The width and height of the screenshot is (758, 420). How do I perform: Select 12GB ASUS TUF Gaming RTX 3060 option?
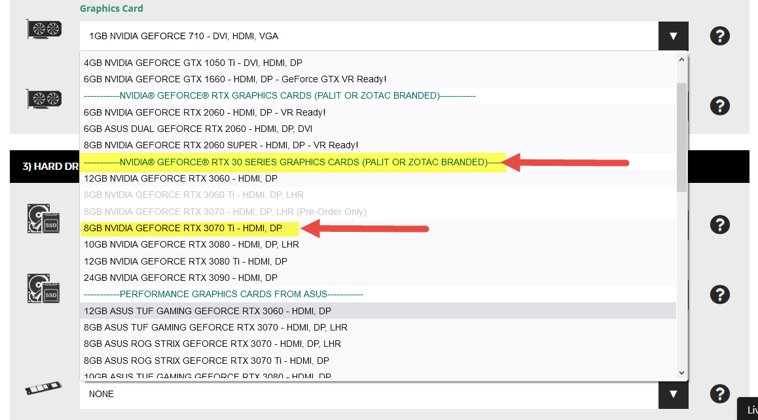[378, 311]
